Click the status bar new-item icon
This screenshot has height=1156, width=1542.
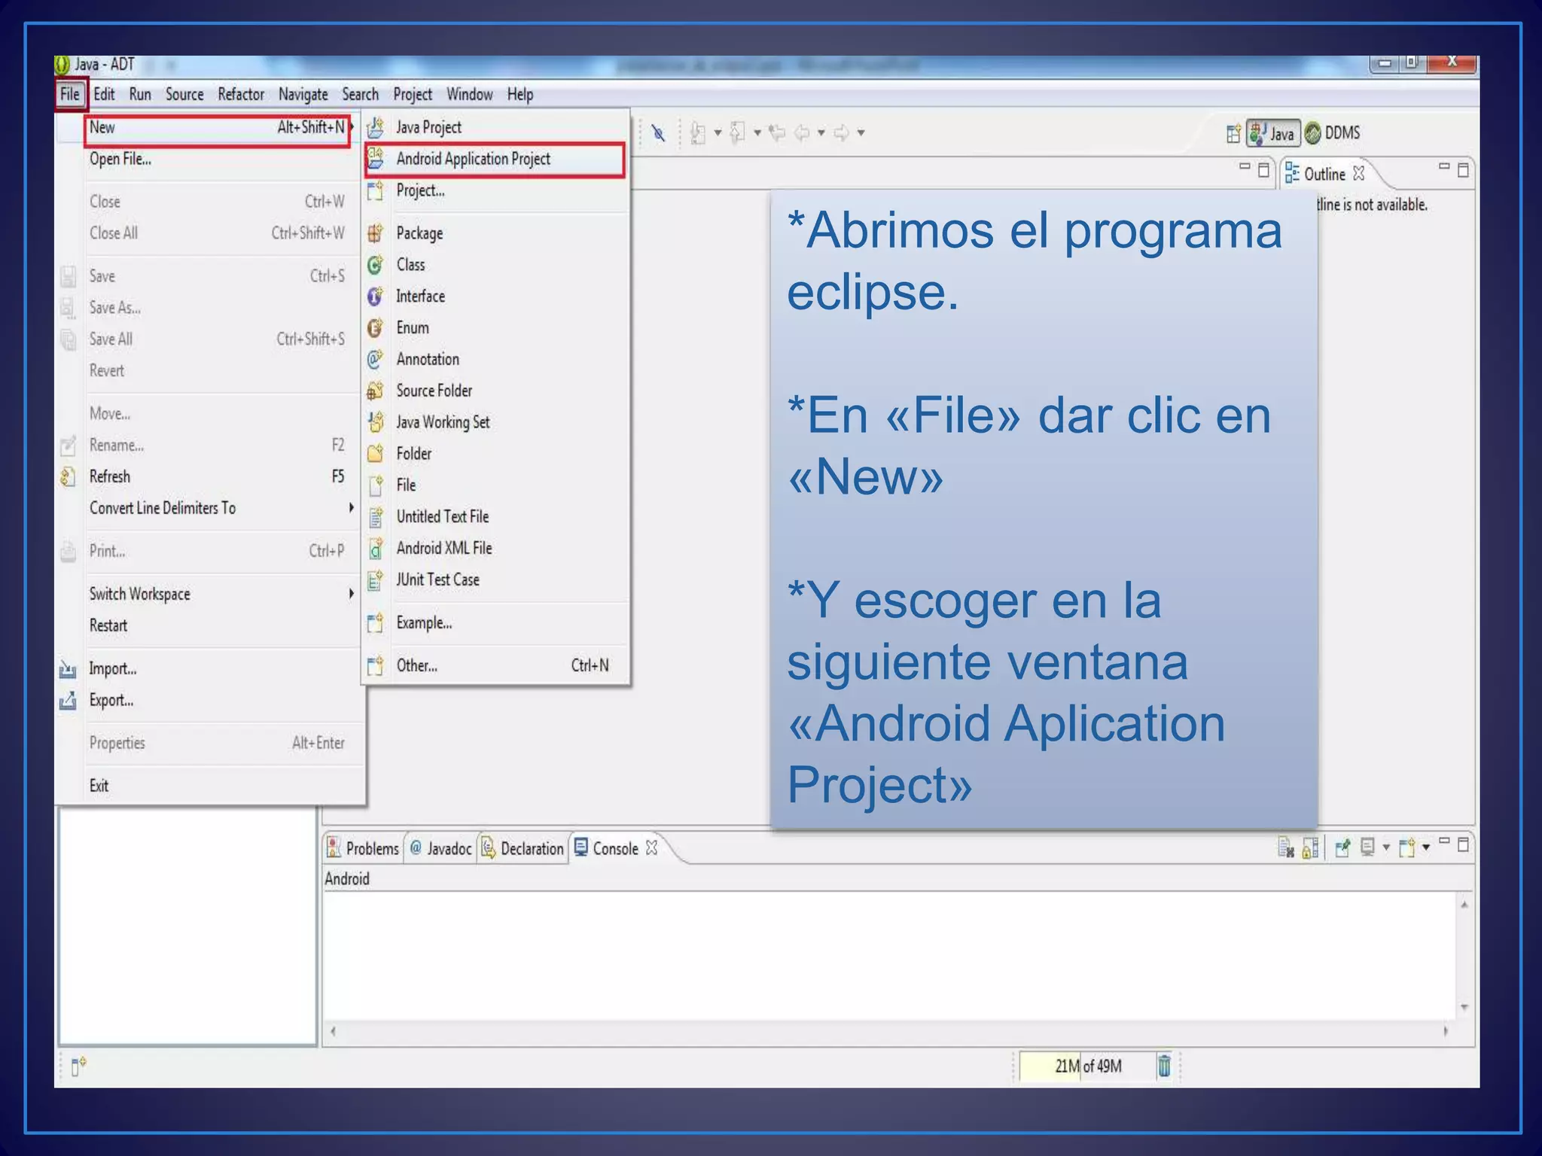pos(78,1066)
